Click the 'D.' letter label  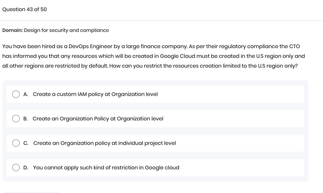pyautogui.click(x=25, y=168)
